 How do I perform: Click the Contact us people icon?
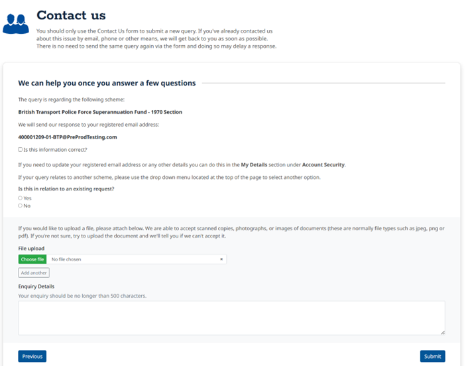point(16,24)
